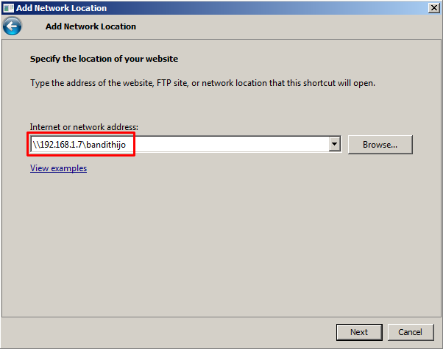443x349 pixels.
Task: Click the leading double backslashes in the address
Action: (36, 145)
